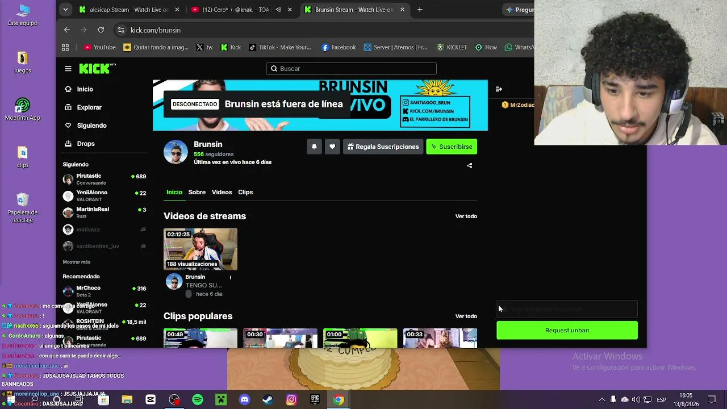Screen dimensions: 727x409
Task: Open the Flow bookmark
Action: 486,48
